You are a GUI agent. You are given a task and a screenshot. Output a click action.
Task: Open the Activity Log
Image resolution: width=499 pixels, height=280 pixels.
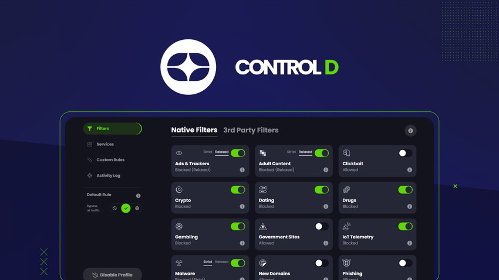point(108,176)
